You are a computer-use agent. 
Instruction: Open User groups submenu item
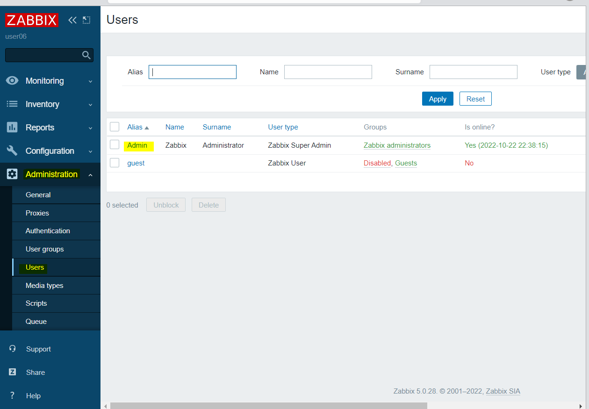pos(44,249)
